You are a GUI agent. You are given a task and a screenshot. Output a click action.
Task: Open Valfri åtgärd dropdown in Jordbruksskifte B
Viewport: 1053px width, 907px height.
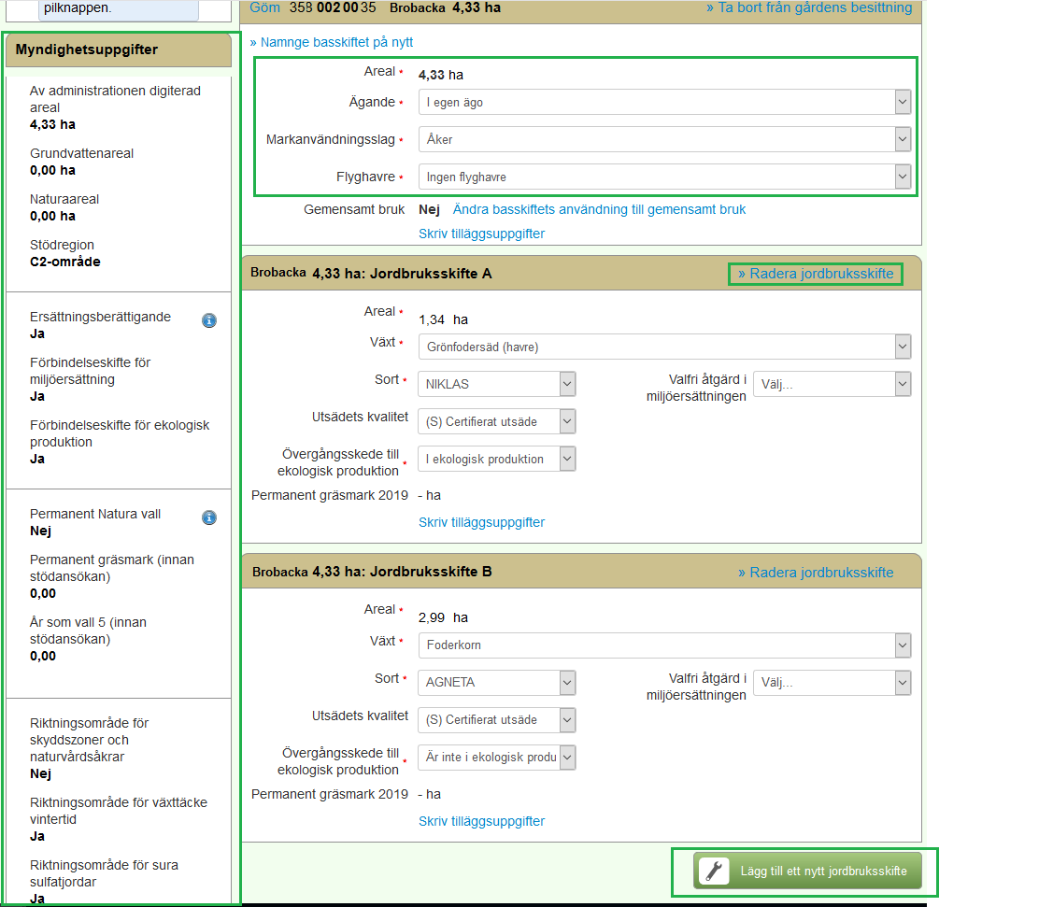(x=832, y=682)
